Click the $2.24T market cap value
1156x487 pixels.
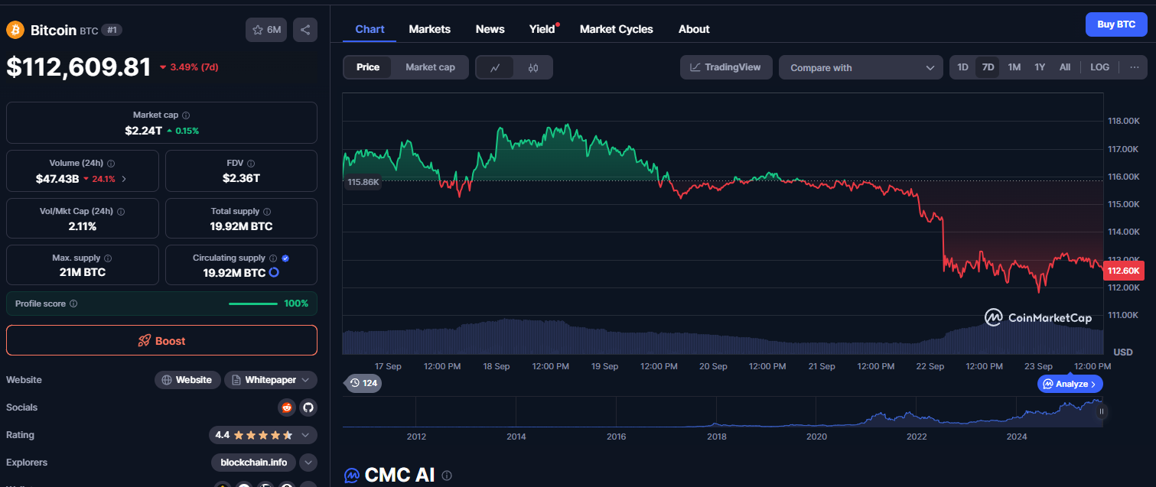143,131
